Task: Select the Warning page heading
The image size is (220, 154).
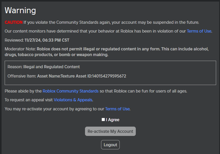Action: 20,10
